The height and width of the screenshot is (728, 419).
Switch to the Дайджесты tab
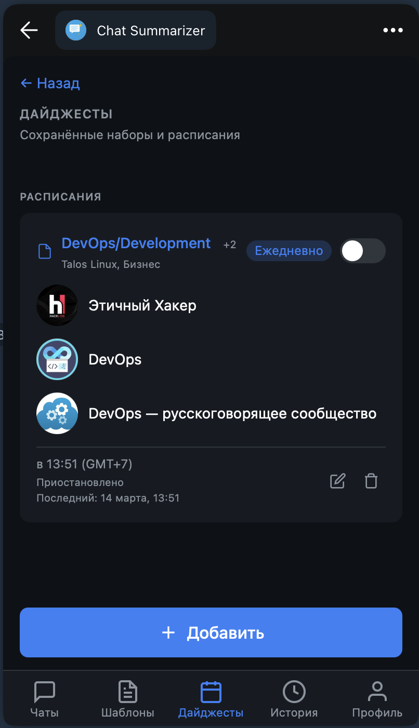(x=210, y=698)
